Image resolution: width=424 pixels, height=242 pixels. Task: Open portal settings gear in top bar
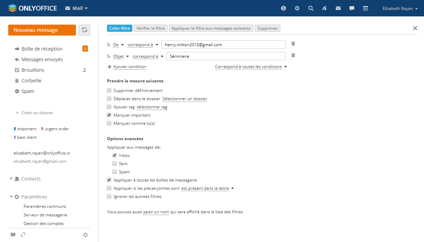click(297, 9)
